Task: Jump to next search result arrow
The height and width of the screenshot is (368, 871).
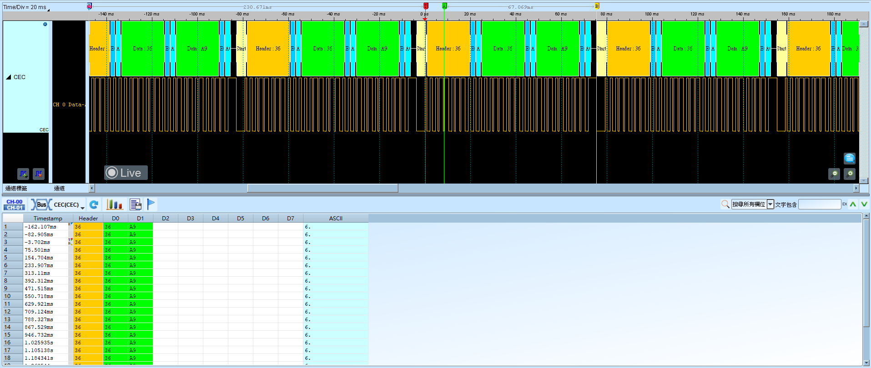Action: [864, 204]
